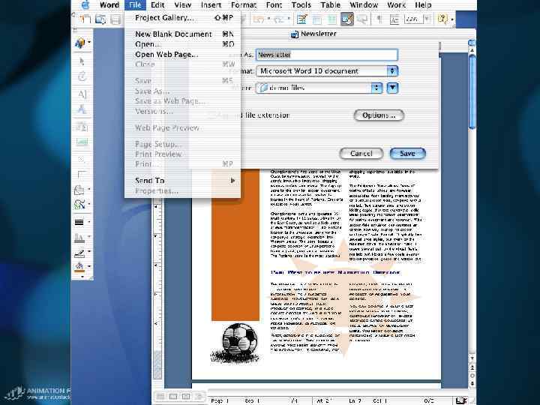Open the Word application menu
Screen dimensions: 540x405
pos(109,4)
